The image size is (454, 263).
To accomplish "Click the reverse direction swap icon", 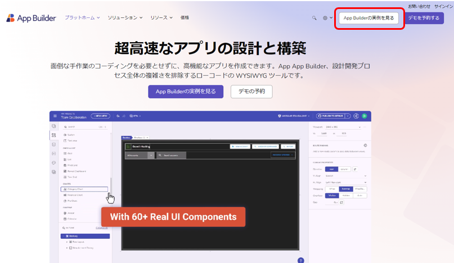I will tap(355, 169).
